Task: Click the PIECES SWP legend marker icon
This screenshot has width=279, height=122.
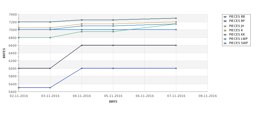Action: (x=225, y=43)
